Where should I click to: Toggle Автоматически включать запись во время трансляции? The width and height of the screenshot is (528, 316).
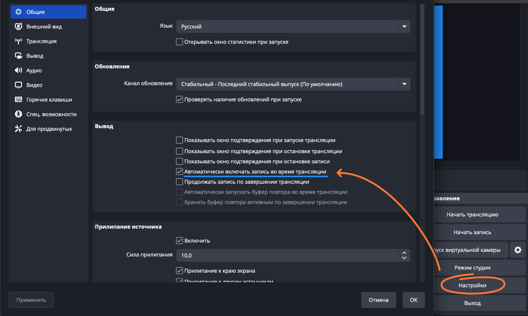(179, 172)
